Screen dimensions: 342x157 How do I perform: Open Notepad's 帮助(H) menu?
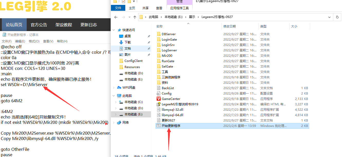pyautogui.click(x=62, y=41)
